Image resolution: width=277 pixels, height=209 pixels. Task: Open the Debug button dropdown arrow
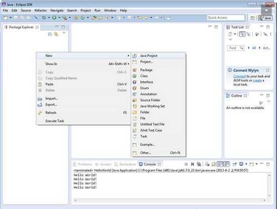point(49,18)
